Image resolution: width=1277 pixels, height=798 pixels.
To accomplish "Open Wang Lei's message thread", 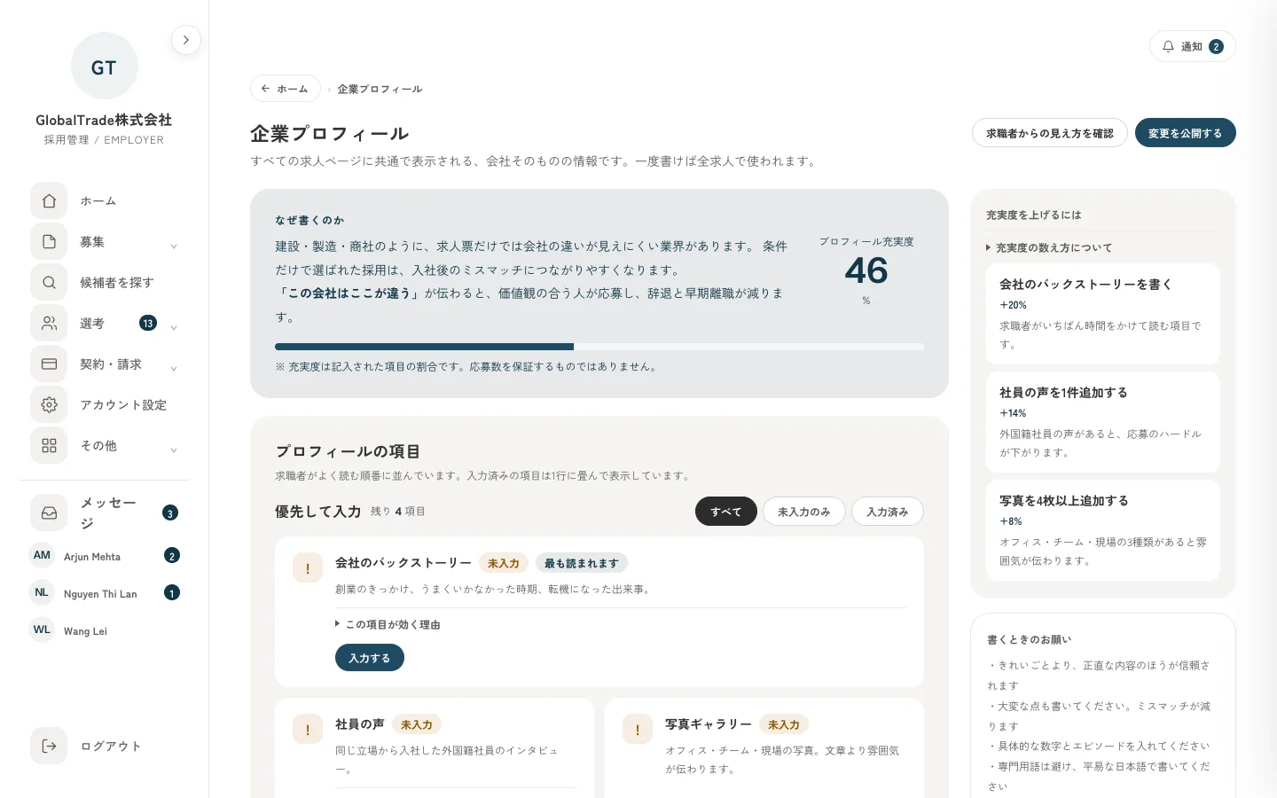I will pyautogui.click(x=106, y=630).
